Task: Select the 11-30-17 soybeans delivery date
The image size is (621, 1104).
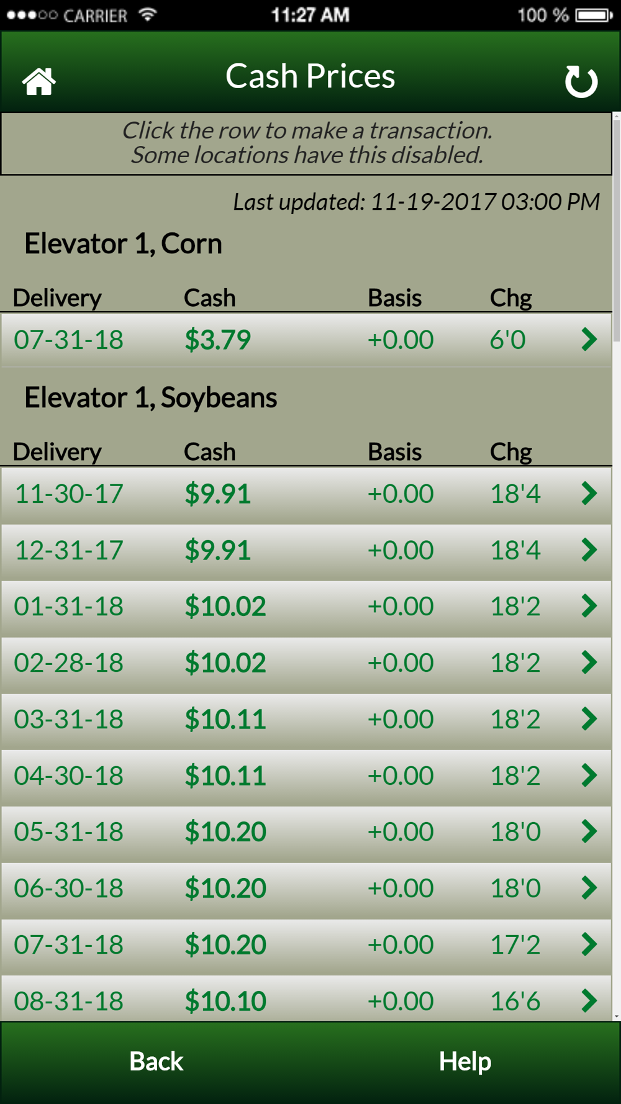Action: 69,494
